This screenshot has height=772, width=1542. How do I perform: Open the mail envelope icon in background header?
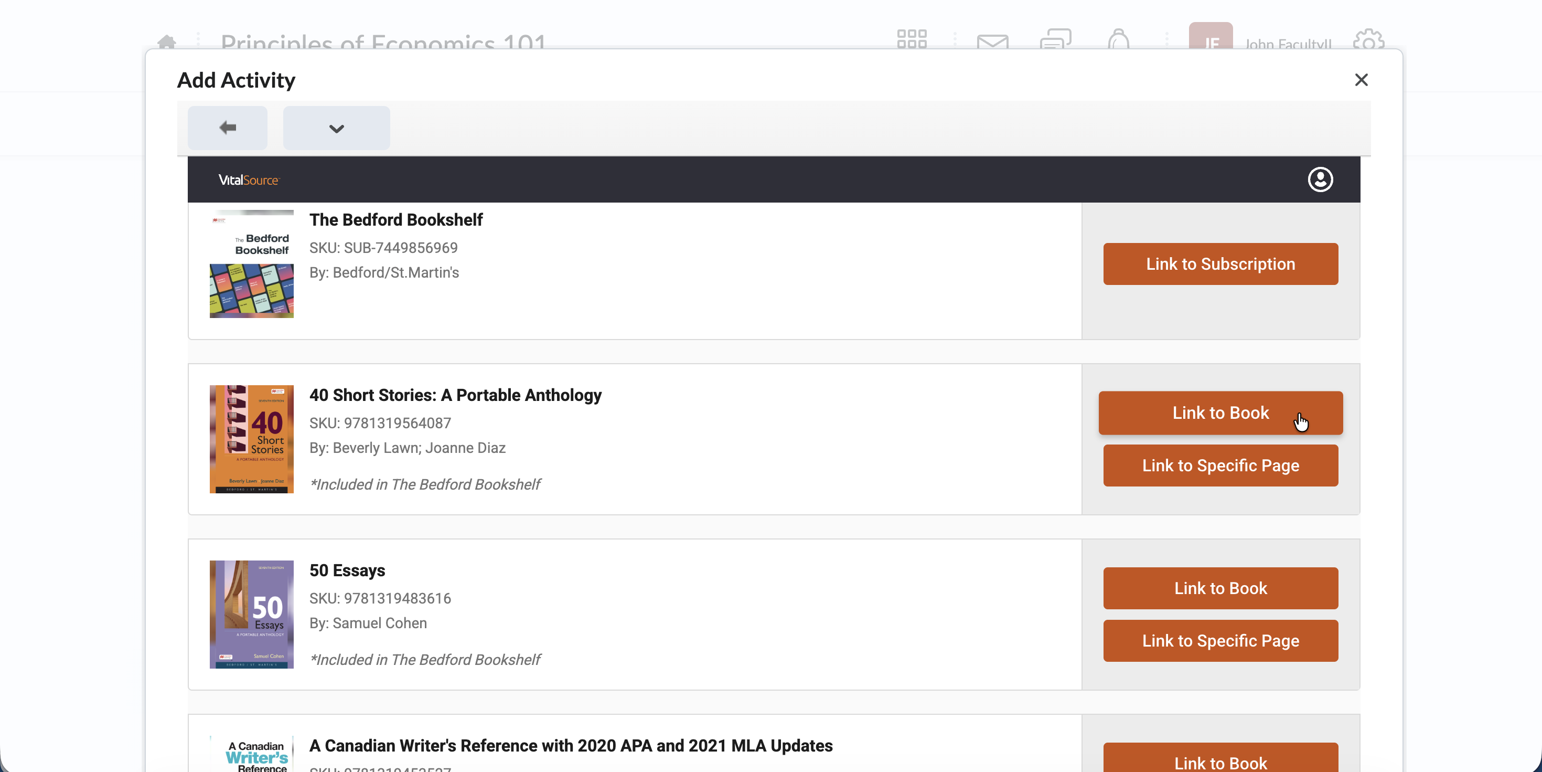(992, 41)
